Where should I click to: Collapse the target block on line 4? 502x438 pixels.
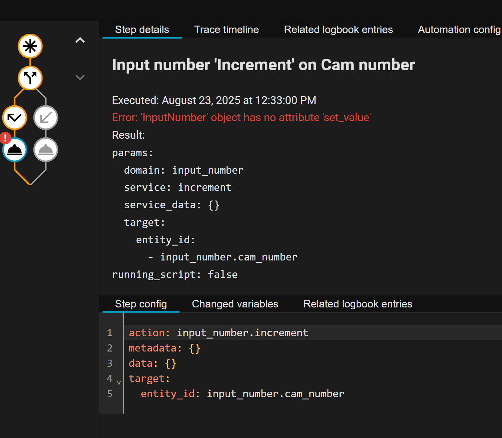click(119, 382)
